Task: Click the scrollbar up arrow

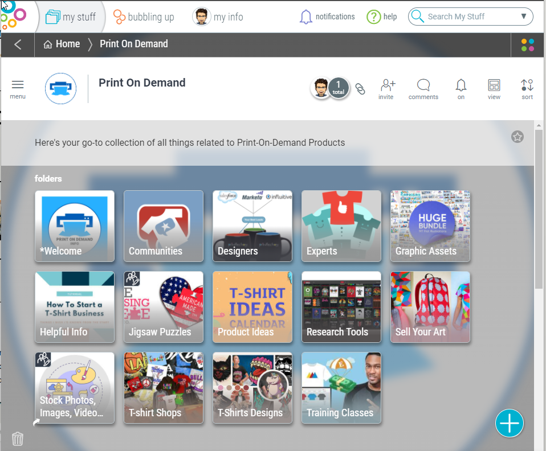Action: [539, 125]
